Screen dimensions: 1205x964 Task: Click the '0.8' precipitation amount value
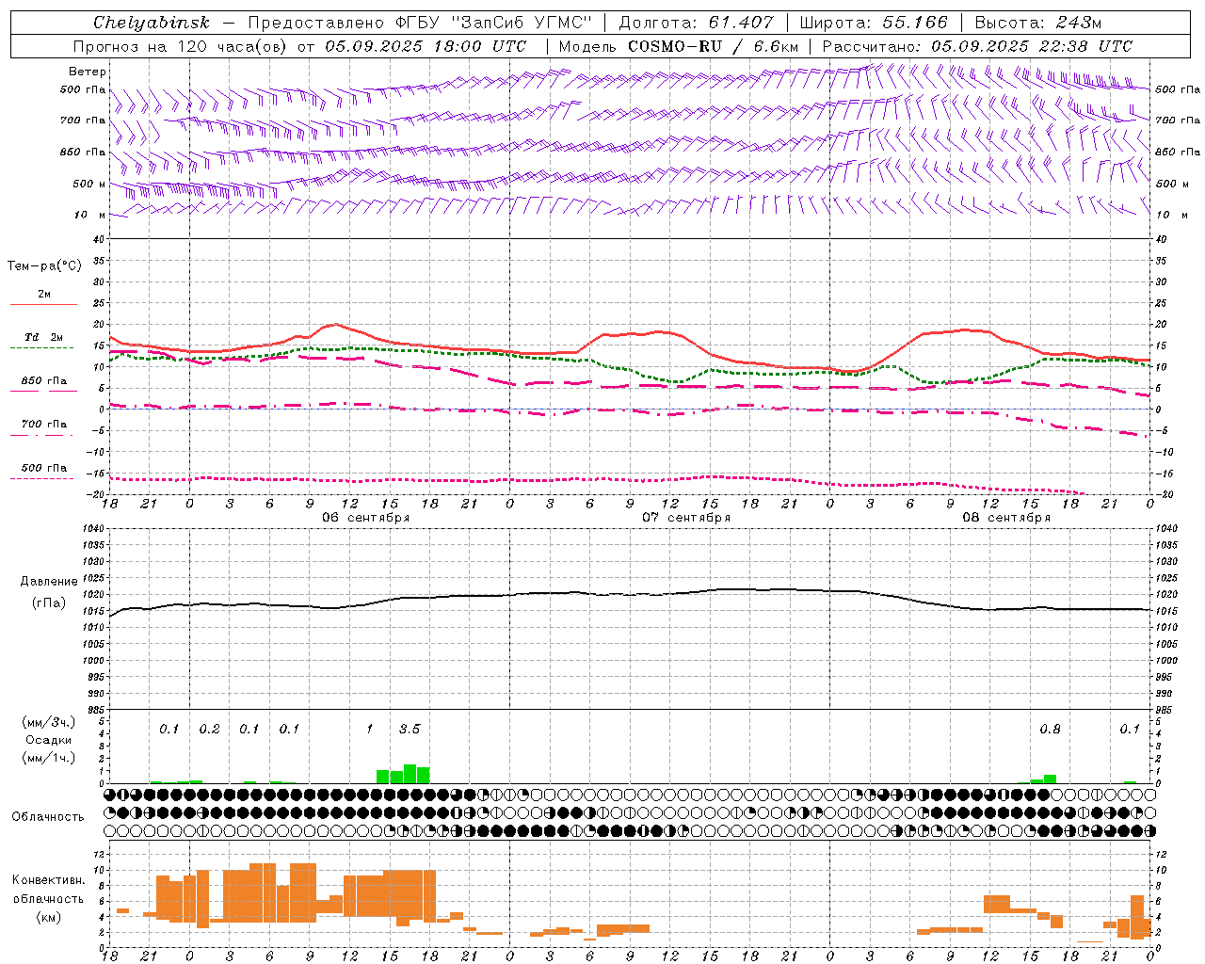[x=1050, y=729]
